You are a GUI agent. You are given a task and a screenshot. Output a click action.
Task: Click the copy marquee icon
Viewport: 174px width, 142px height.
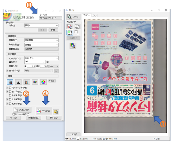click(77, 26)
